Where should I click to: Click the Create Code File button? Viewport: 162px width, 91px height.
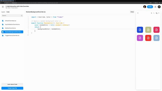click(12, 88)
